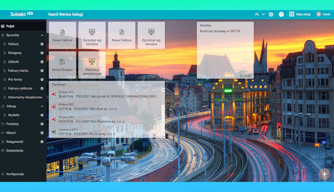Open the Moje usługi apps grid
This screenshot has width=334, height=192.
click(291, 14)
